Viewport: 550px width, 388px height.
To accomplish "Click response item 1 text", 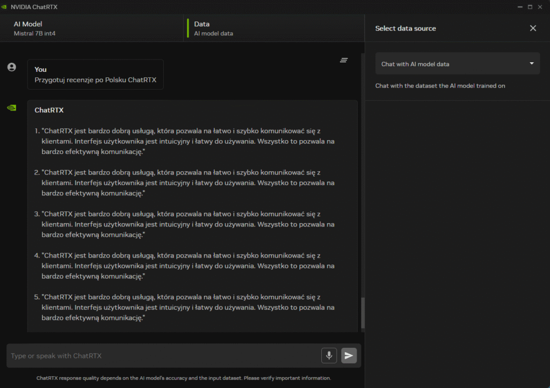I will (187, 141).
